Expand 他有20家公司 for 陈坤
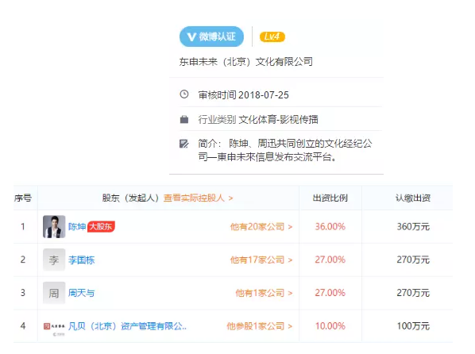The height and width of the screenshot is (354, 475). click(261, 226)
